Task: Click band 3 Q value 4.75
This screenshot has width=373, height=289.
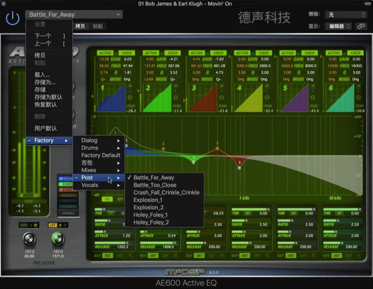Action: coord(219,72)
